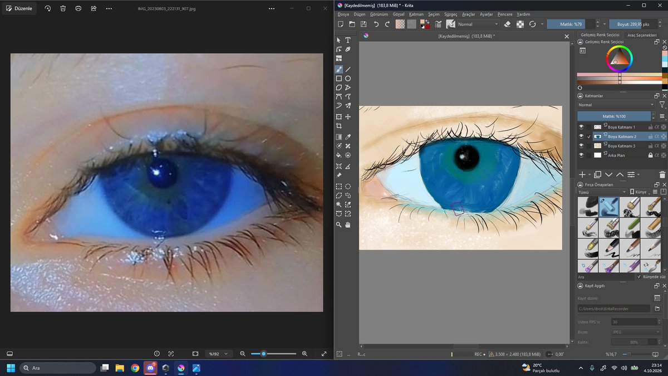668x376 pixels.
Task: Click the Ara brush search field
Action: coord(605,276)
